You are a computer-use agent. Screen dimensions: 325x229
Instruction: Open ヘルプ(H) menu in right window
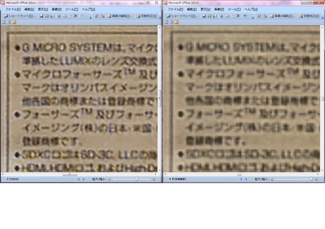251,9
